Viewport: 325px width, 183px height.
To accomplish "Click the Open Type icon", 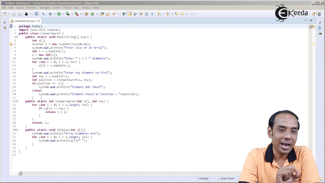I will [102, 14].
